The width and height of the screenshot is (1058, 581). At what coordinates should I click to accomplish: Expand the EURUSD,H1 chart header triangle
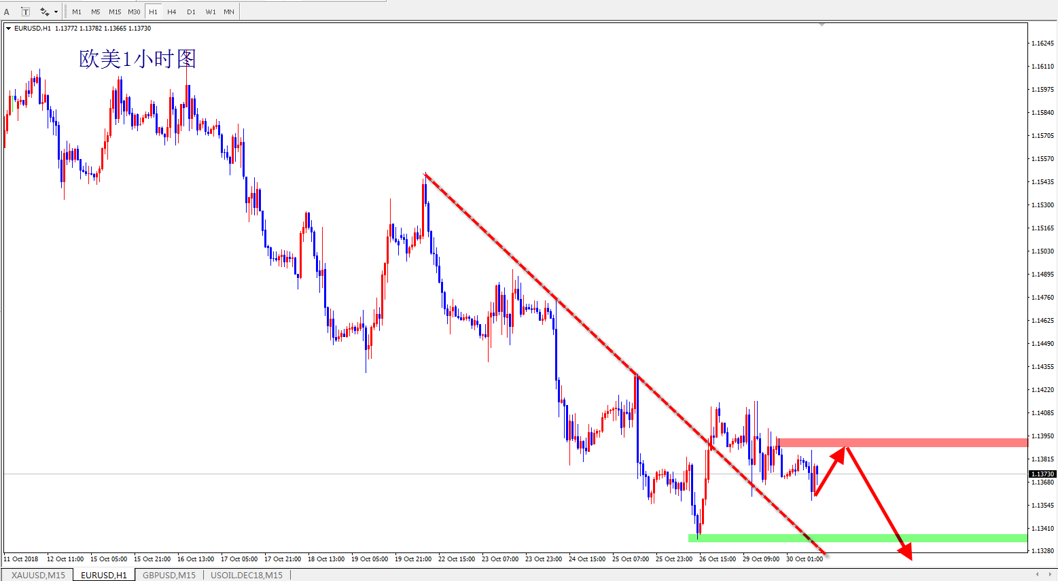pyautogui.click(x=9, y=29)
